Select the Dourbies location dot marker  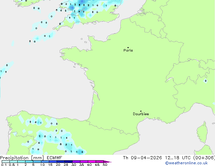(141, 111)
